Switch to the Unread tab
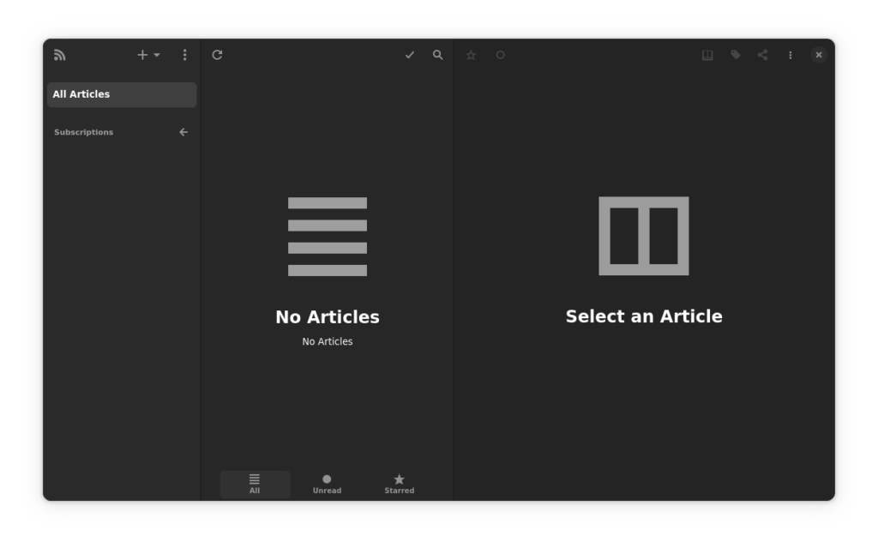Image resolution: width=878 pixels, height=548 pixels. [327, 484]
